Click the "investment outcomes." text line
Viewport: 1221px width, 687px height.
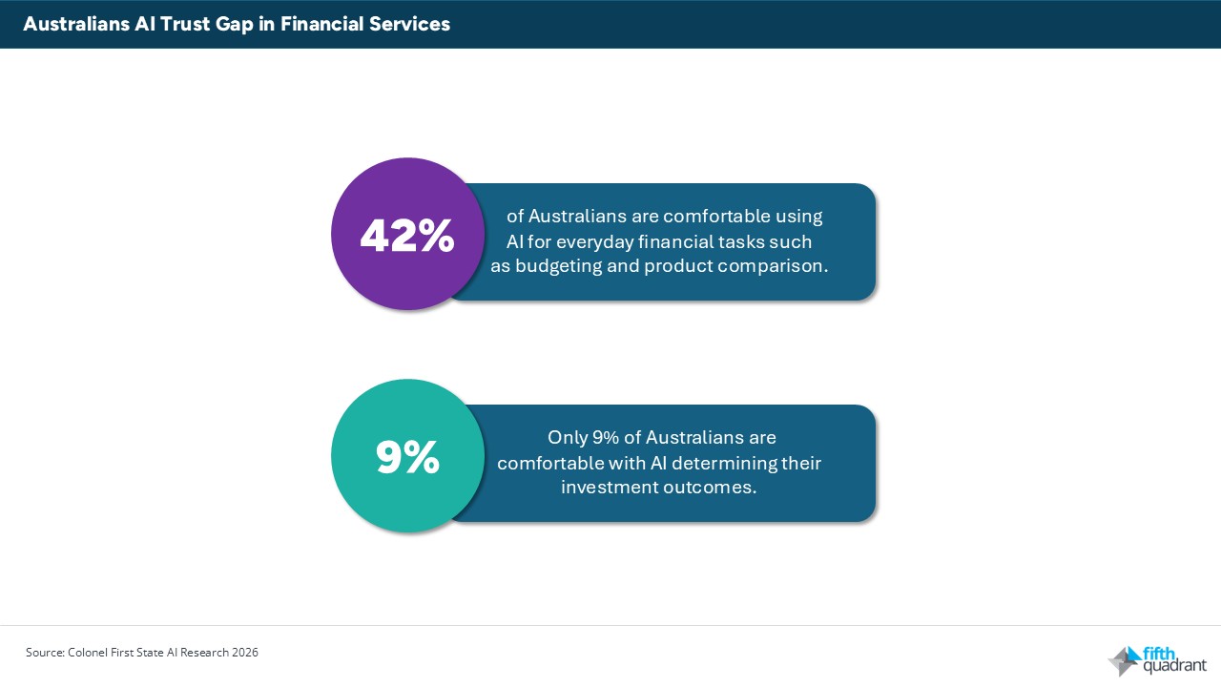click(658, 488)
